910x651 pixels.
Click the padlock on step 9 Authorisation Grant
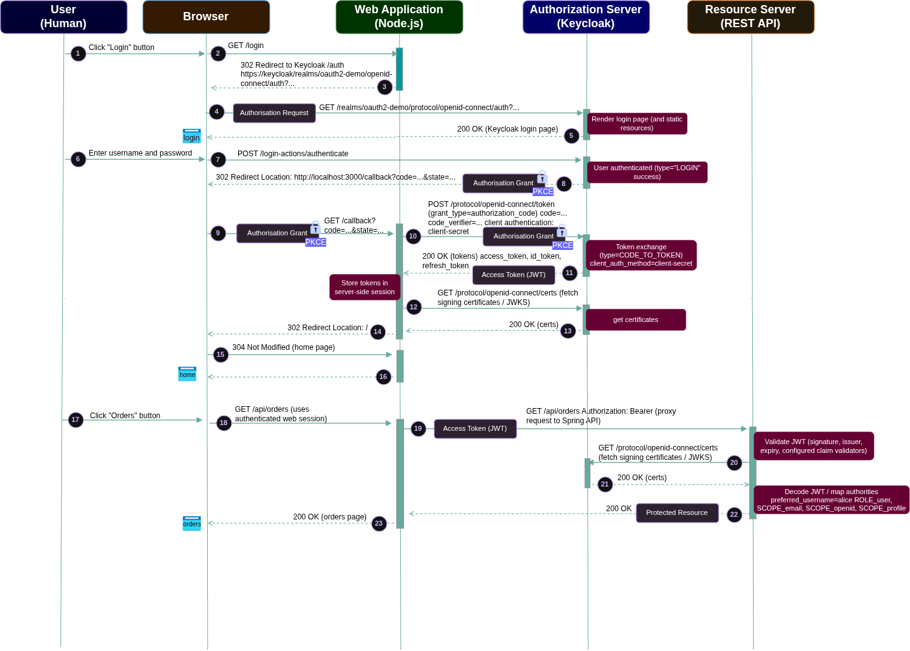click(x=315, y=227)
